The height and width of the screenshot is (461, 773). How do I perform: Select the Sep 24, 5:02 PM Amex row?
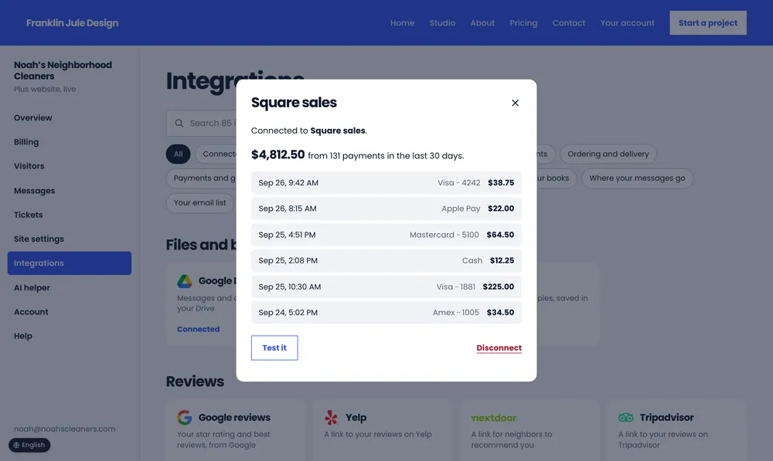click(386, 312)
